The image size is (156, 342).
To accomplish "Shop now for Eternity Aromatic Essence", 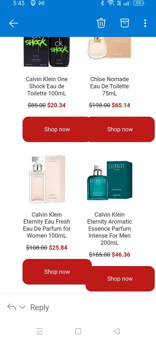I will [120, 279].
